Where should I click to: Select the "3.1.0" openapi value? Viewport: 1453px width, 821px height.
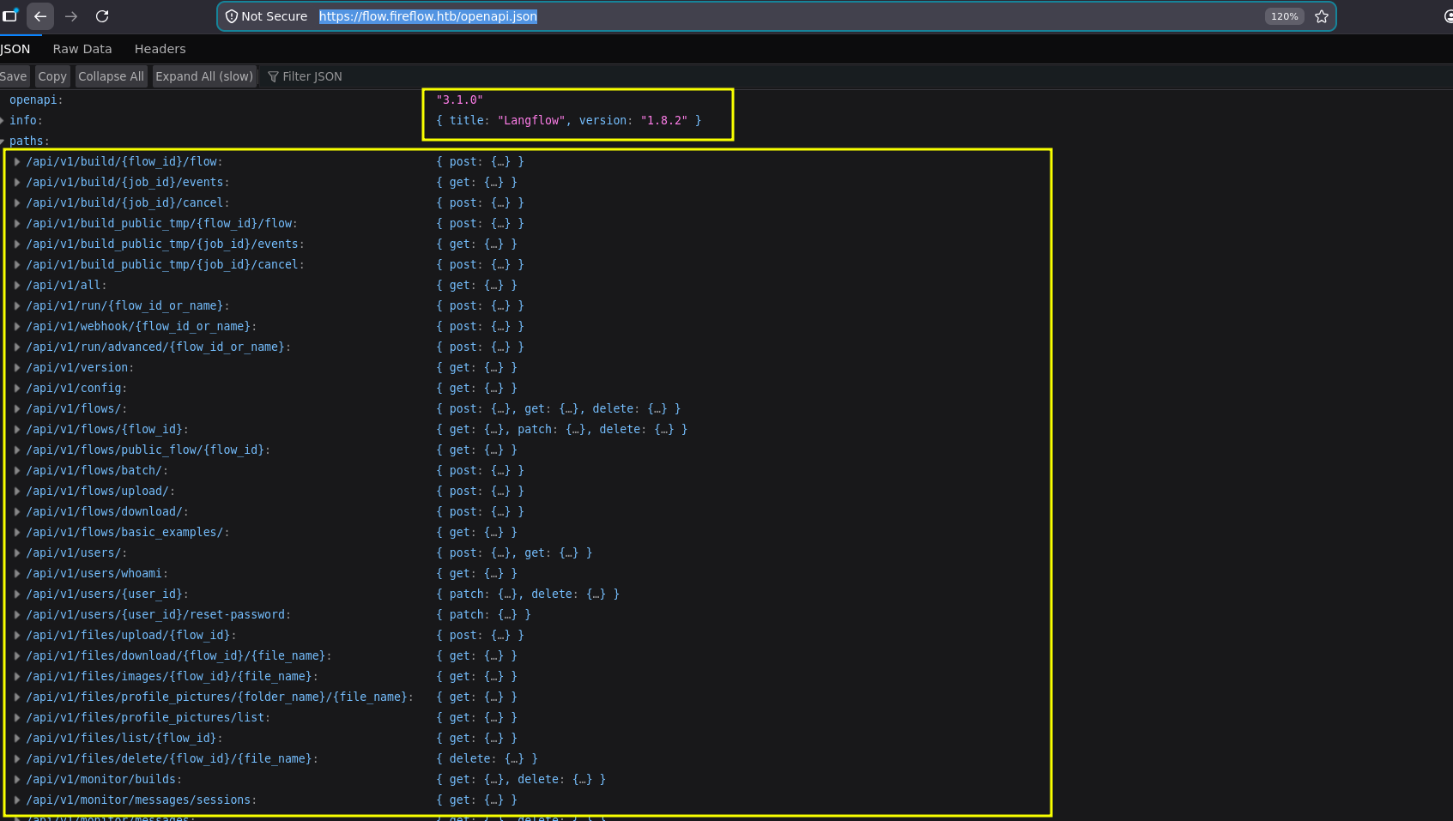[460, 100]
